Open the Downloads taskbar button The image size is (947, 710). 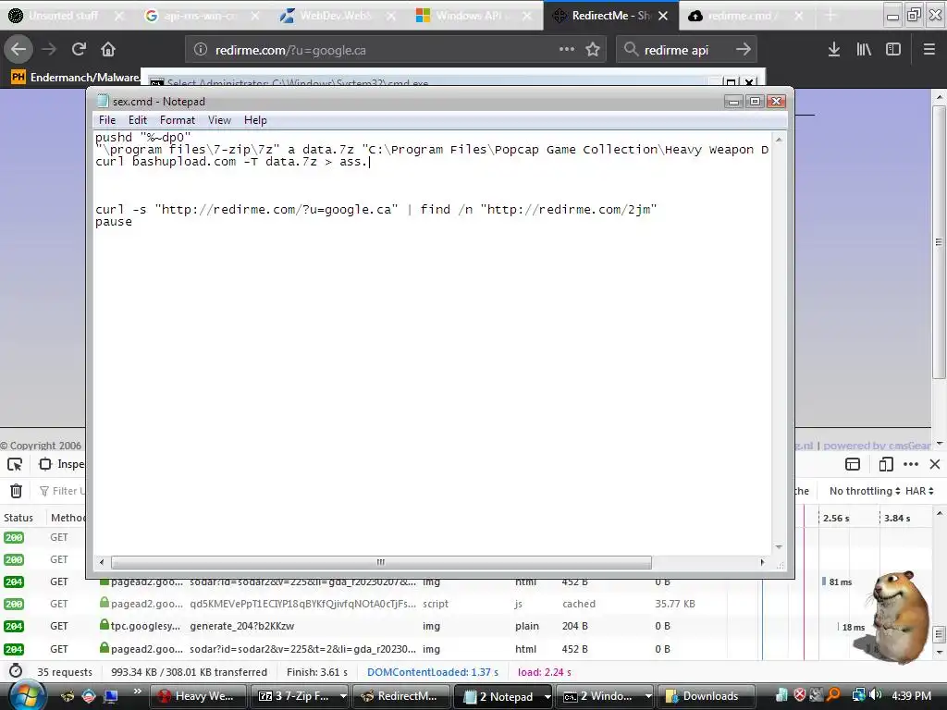click(x=706, y=696)
